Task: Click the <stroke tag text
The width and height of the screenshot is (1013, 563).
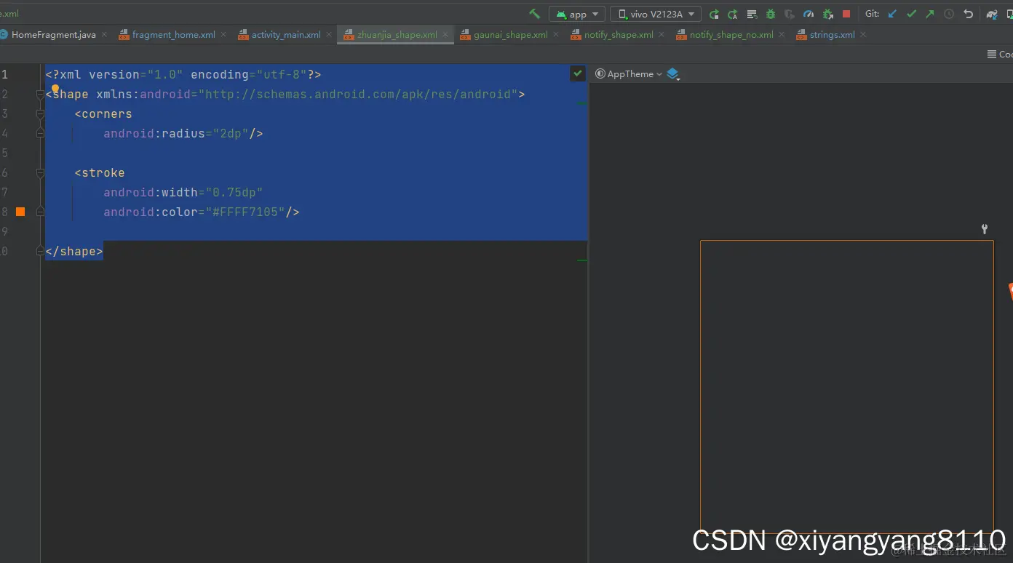Action: pos(100,173)
